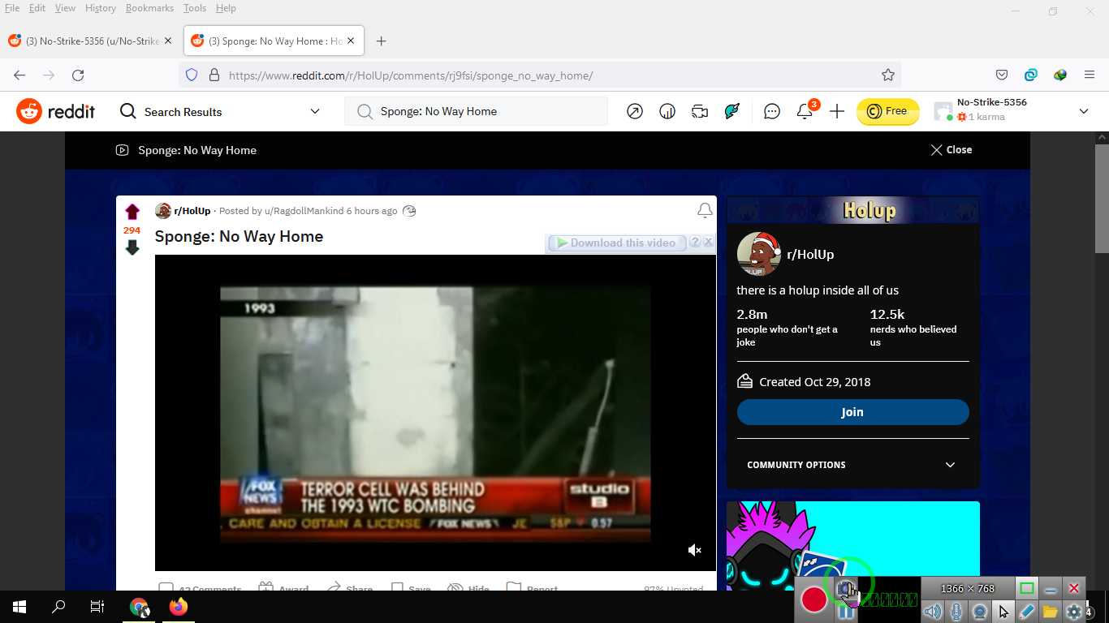Unmute the video with the speaker icon
Image resolution: width=1109 pixels, height=623 pixels.
(694, 550)
